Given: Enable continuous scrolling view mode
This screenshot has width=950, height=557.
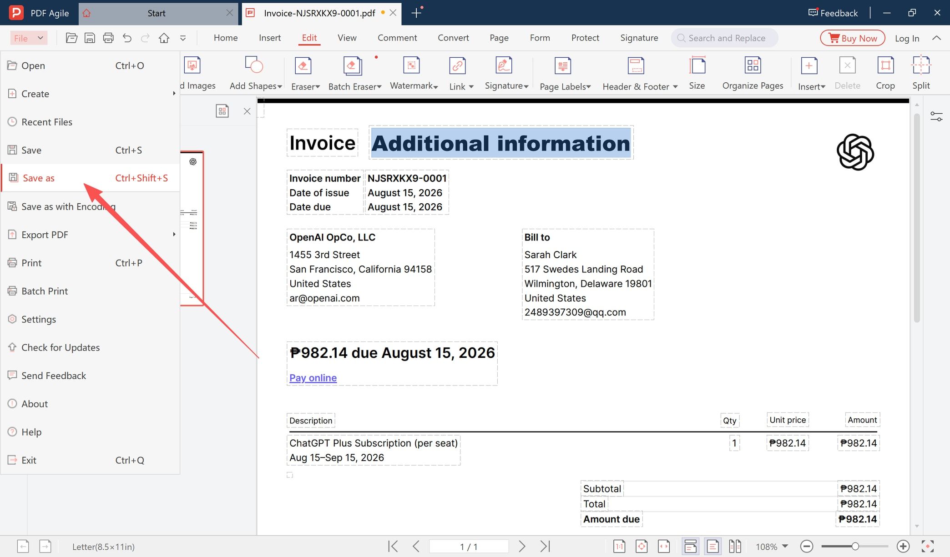Looking at the screenshot, I should click(x=690, y=546).
